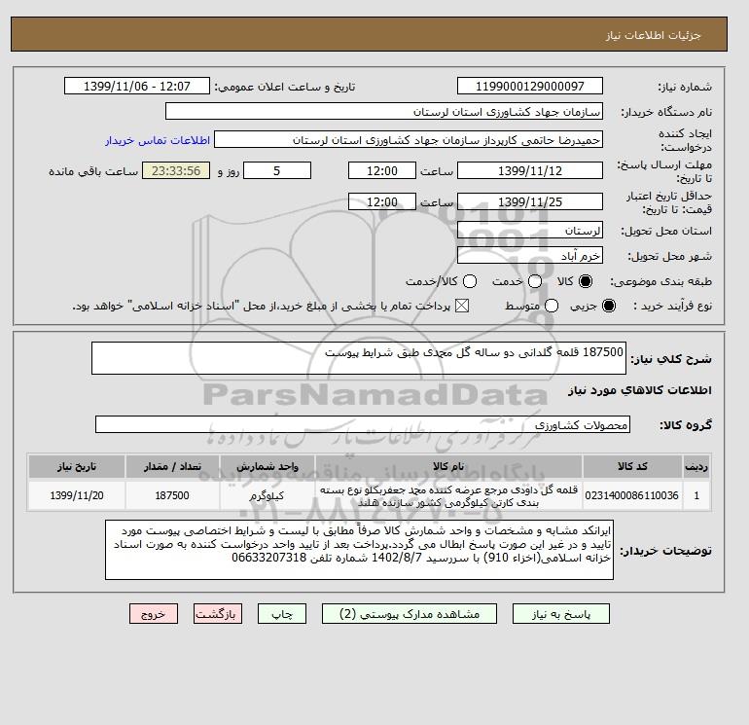The image size is (749, 725).
Task: Click the request creator name field
Action: (x=409, y=140)
